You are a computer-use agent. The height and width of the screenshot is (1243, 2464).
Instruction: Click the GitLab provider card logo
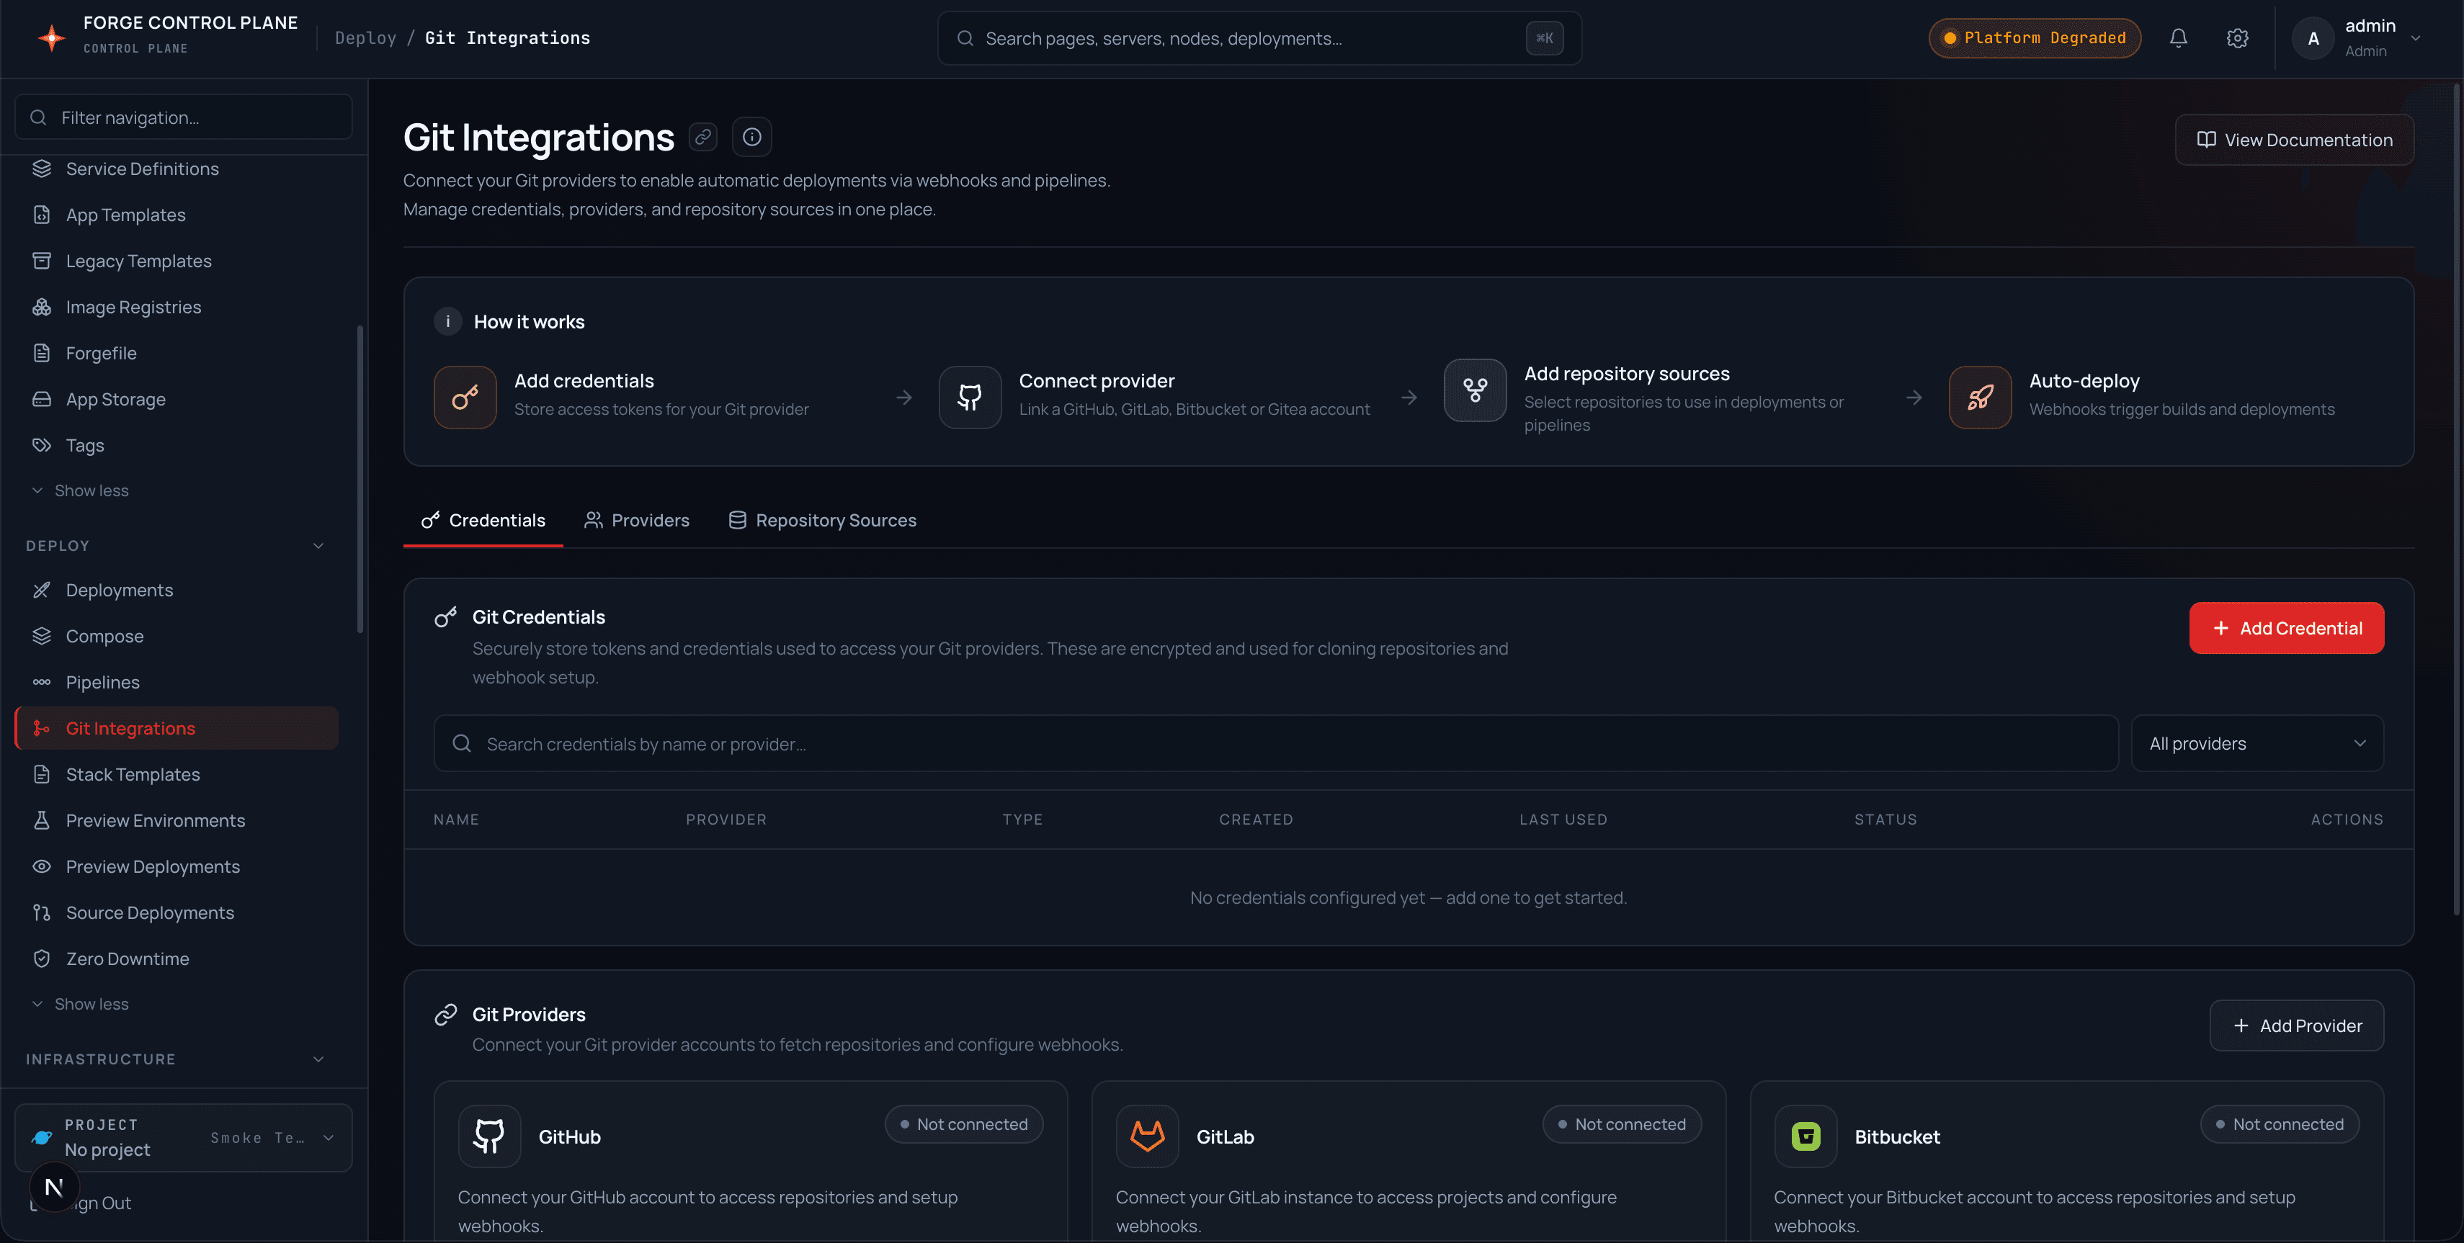1148,1136
